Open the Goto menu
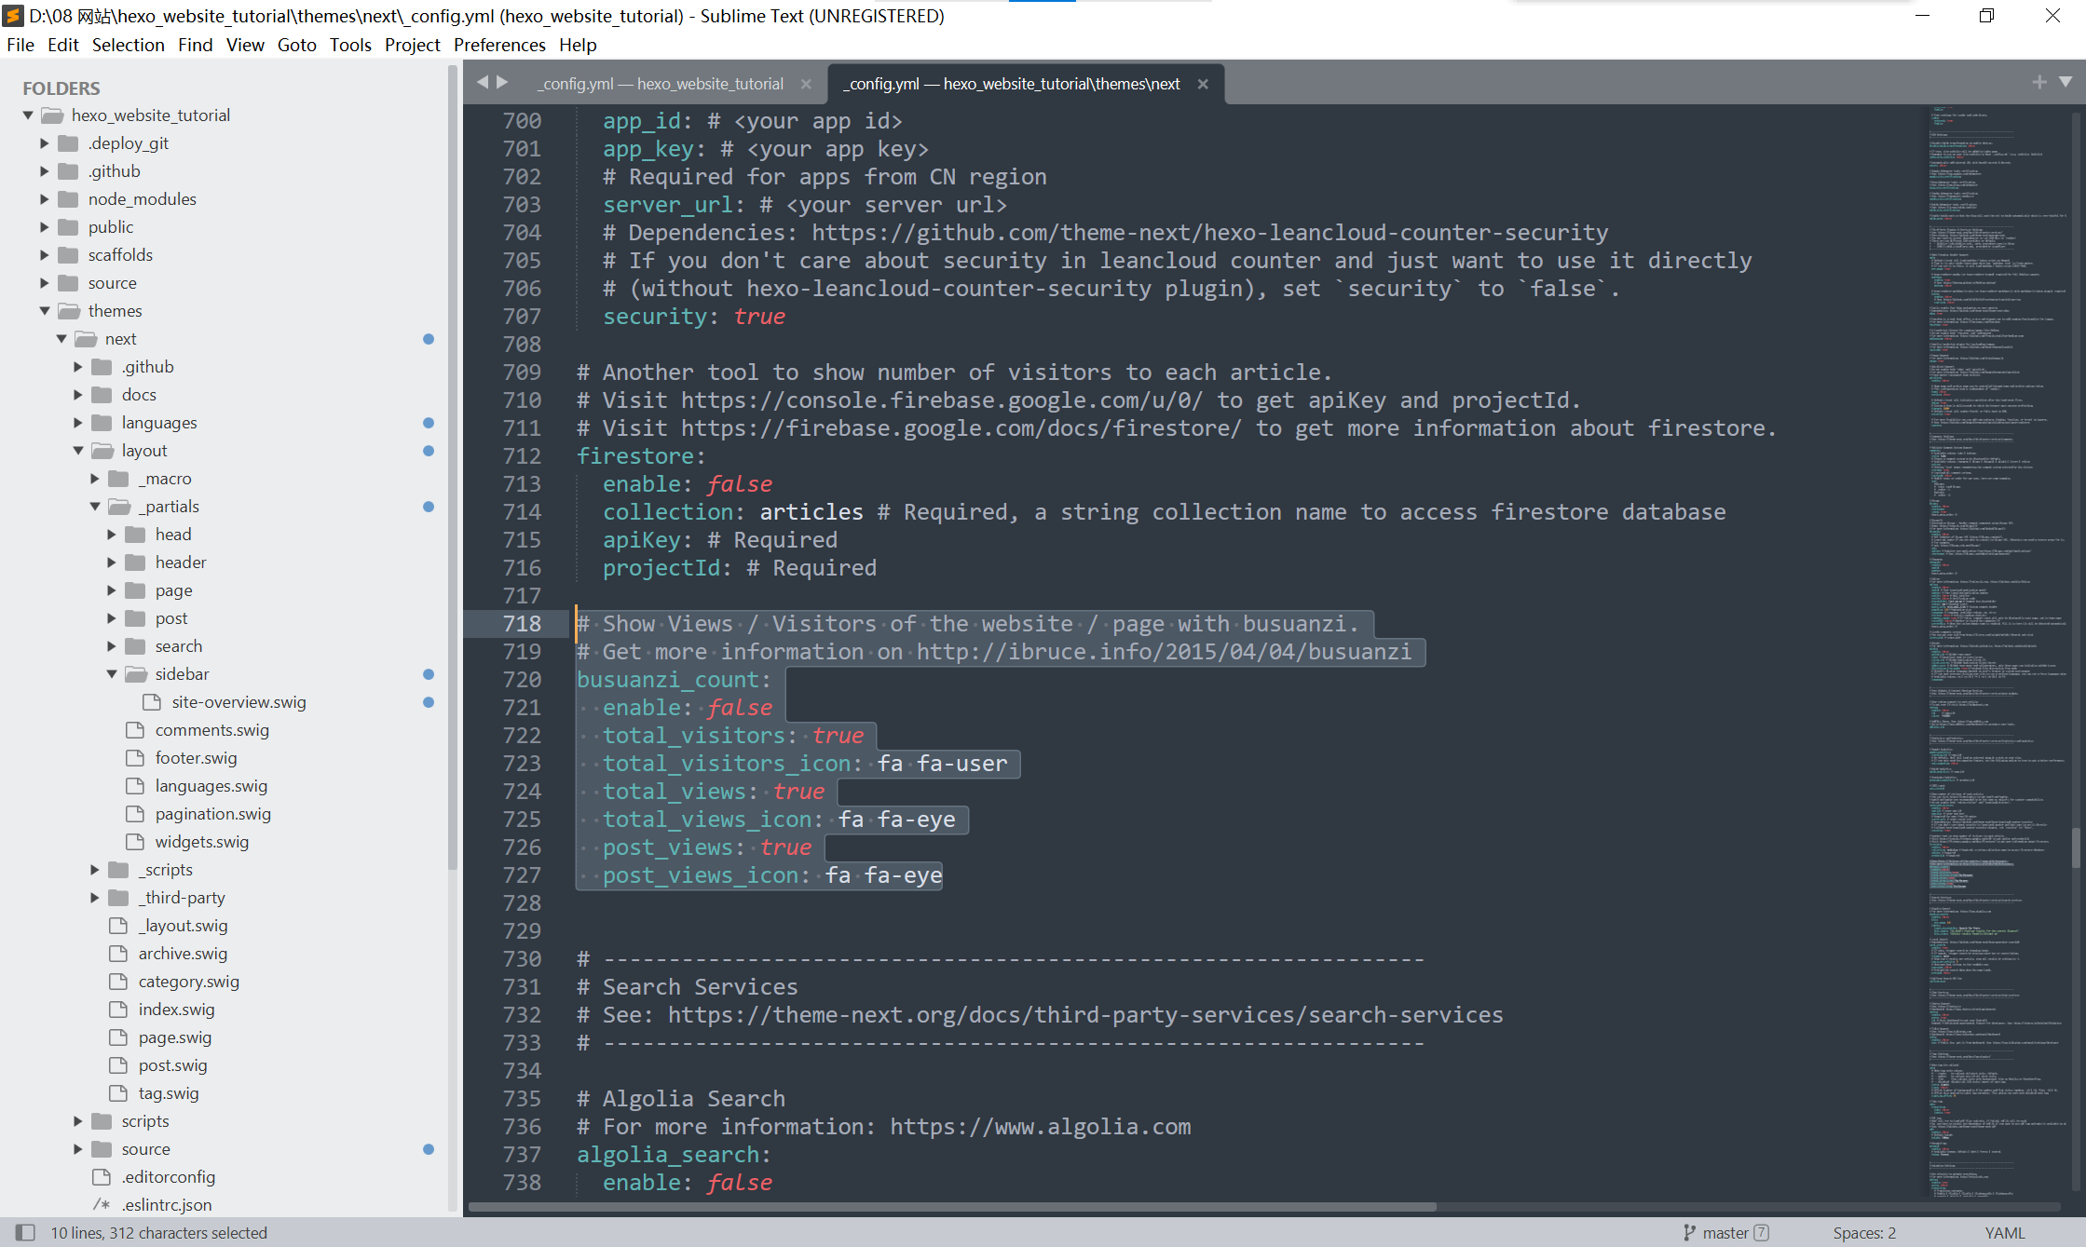This screenshot has width=2086, height=1247. 296,45
